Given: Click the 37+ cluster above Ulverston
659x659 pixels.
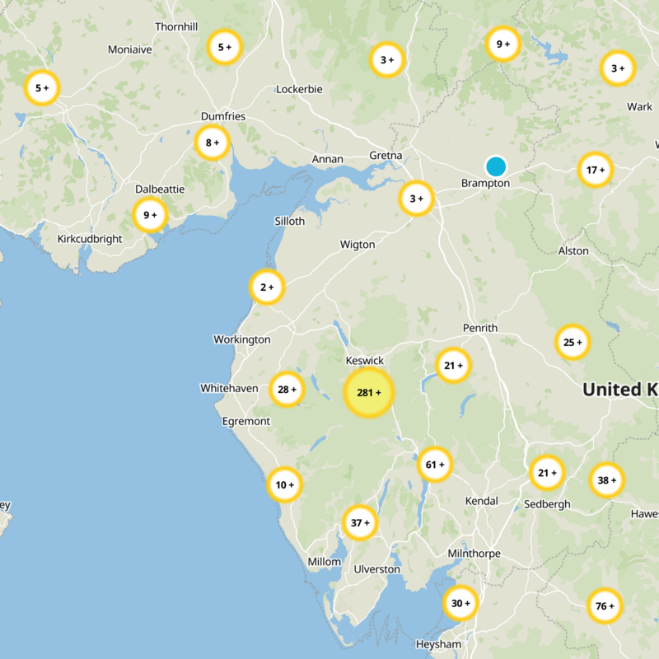Looking at the screenshot, I should click(360, 522).
